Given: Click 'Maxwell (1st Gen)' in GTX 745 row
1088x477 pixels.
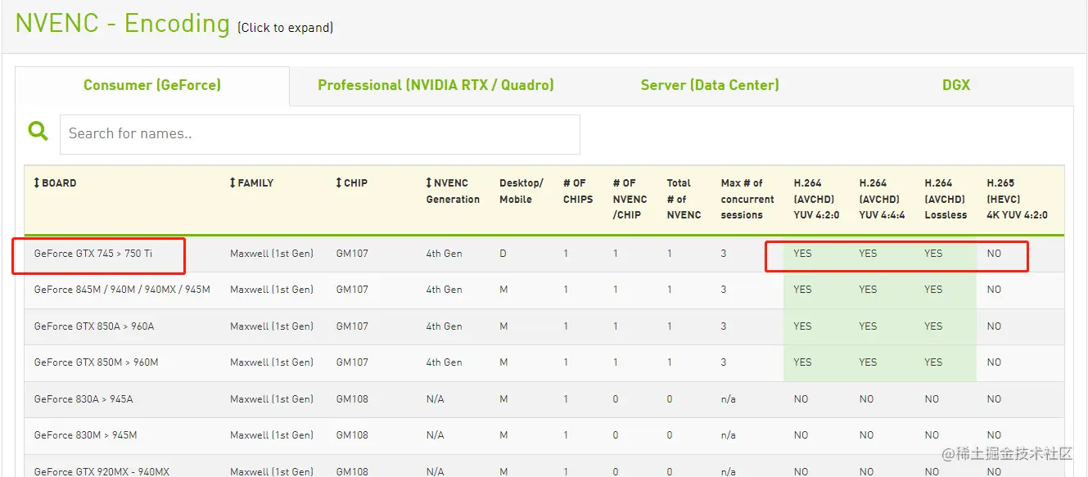Looking at the screenshot, I should point(272,254).
